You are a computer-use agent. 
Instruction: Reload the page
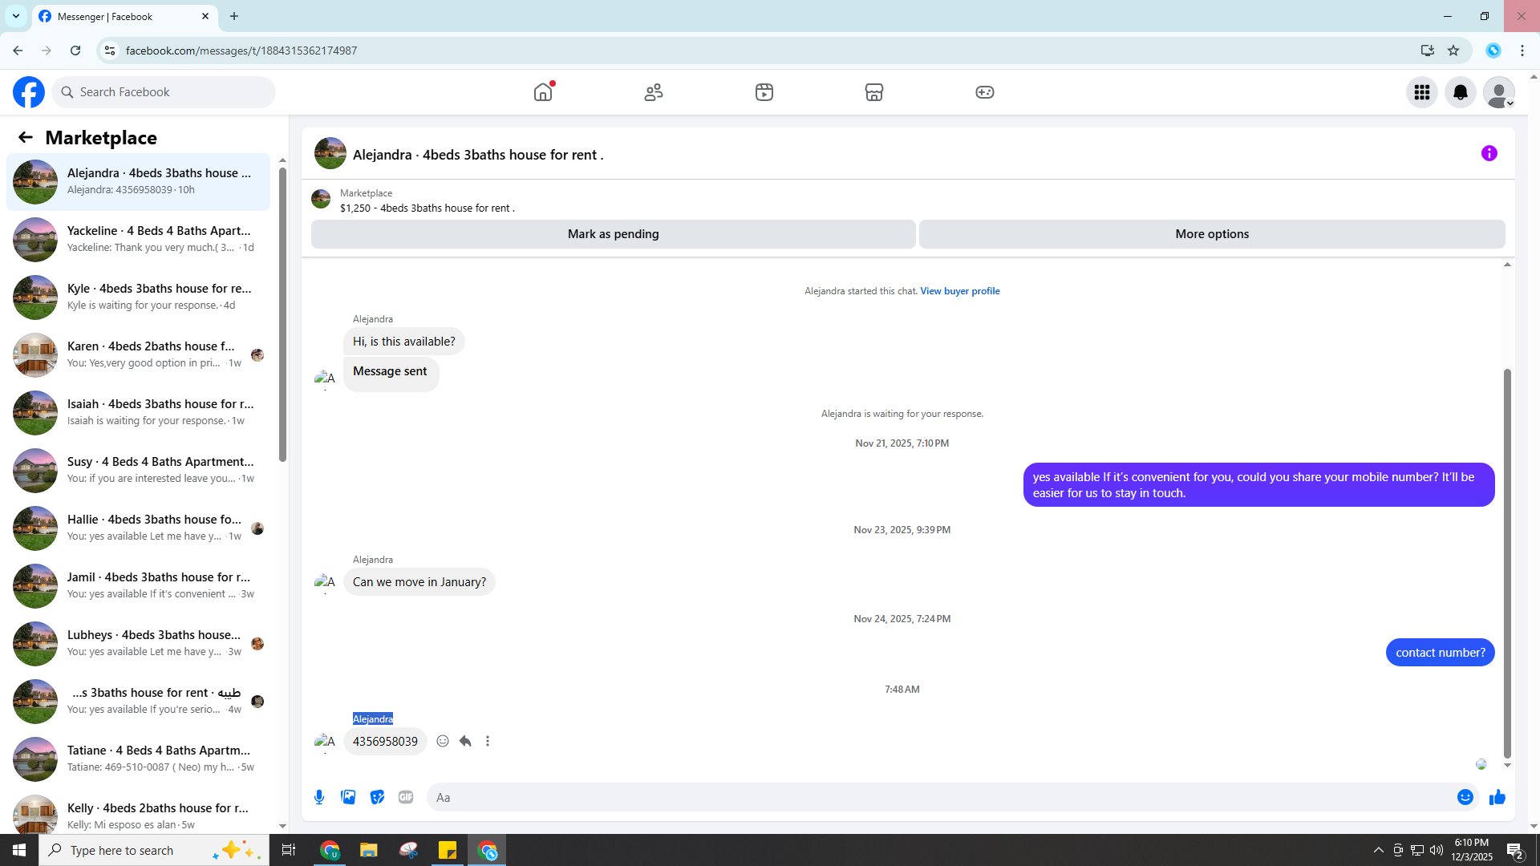point(75,51)
